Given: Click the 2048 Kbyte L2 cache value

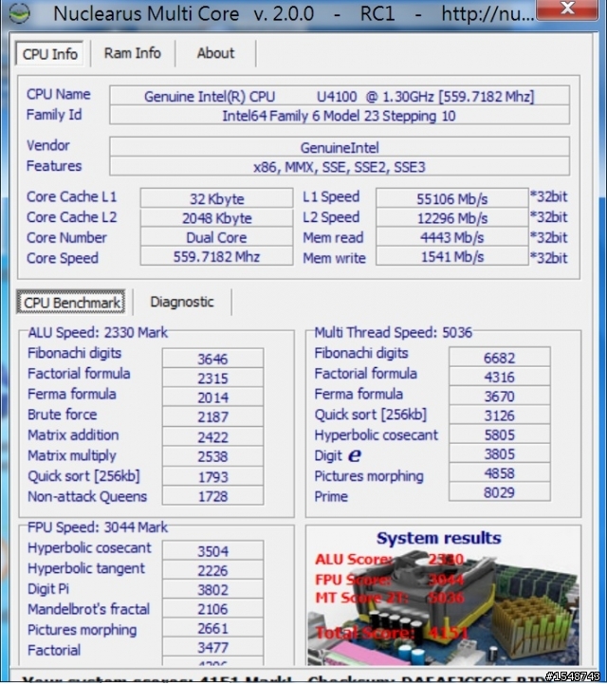Looking at the screenshot, I should pos(216,217).
